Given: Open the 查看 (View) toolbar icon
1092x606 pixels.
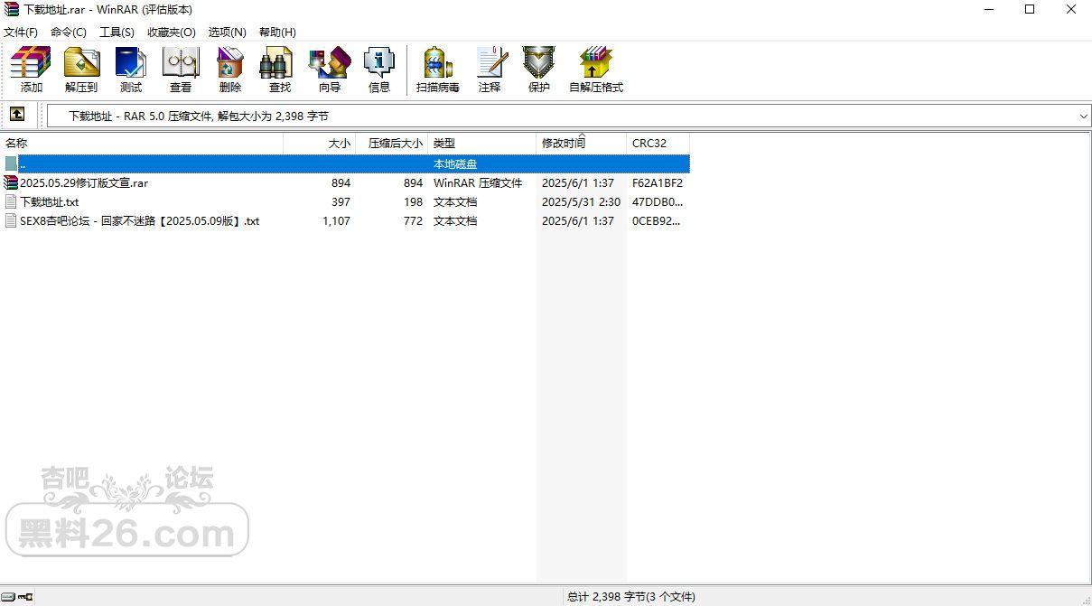Looking at the screenshot, I should [x=181, y=70].
